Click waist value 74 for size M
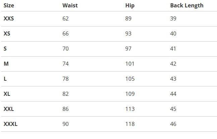217x139 pixels. 65,64
